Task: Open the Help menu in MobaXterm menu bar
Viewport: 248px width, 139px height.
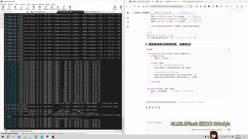Action: (53, 4)
